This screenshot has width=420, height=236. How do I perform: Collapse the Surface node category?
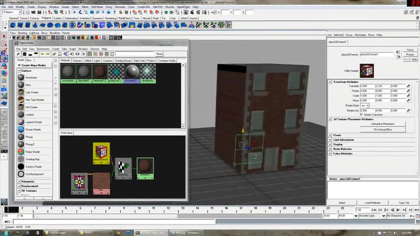(19, 71)
